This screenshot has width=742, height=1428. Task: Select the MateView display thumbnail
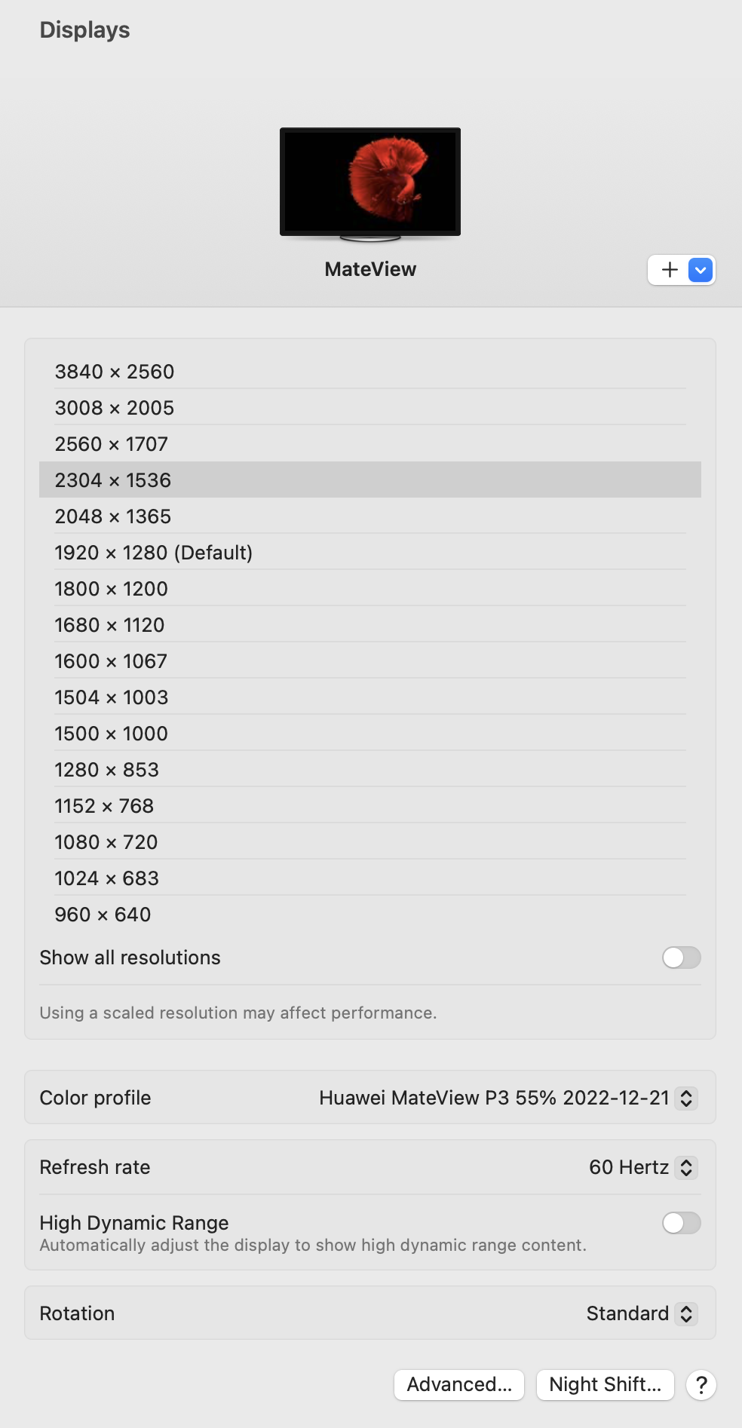click(x=370, y=182)
